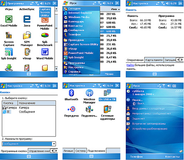Open Сообщения from Start menu

pos(82,30)
